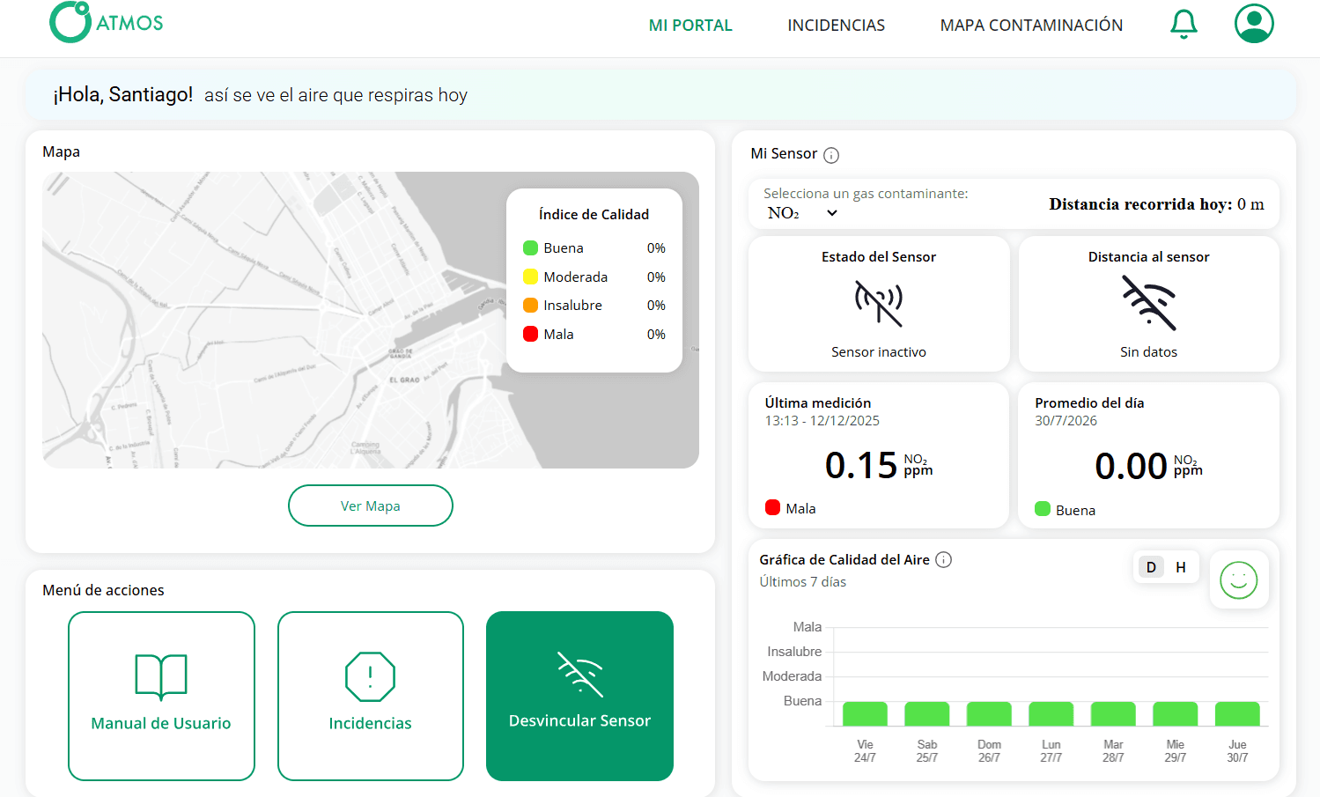Click red Mala dot under Última medición
1320x797 pixels.
pyautogui.click(x=772, y=507)
